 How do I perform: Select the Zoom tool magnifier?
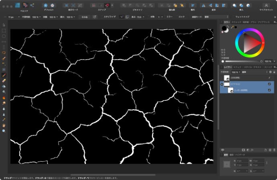pos(4,131)
